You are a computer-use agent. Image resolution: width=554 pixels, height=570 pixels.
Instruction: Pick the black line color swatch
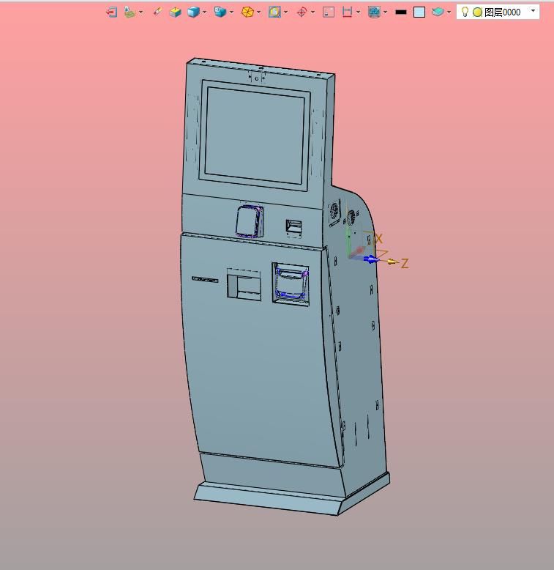click(401, 12)
